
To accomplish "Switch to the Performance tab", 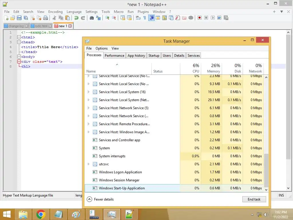I will (114, 56).
